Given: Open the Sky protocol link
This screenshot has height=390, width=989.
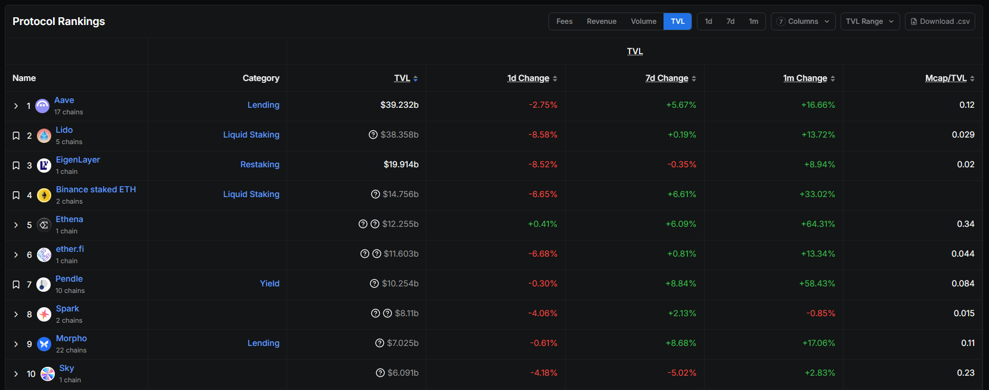Looking at the screenshot, I should pos(67,368).
